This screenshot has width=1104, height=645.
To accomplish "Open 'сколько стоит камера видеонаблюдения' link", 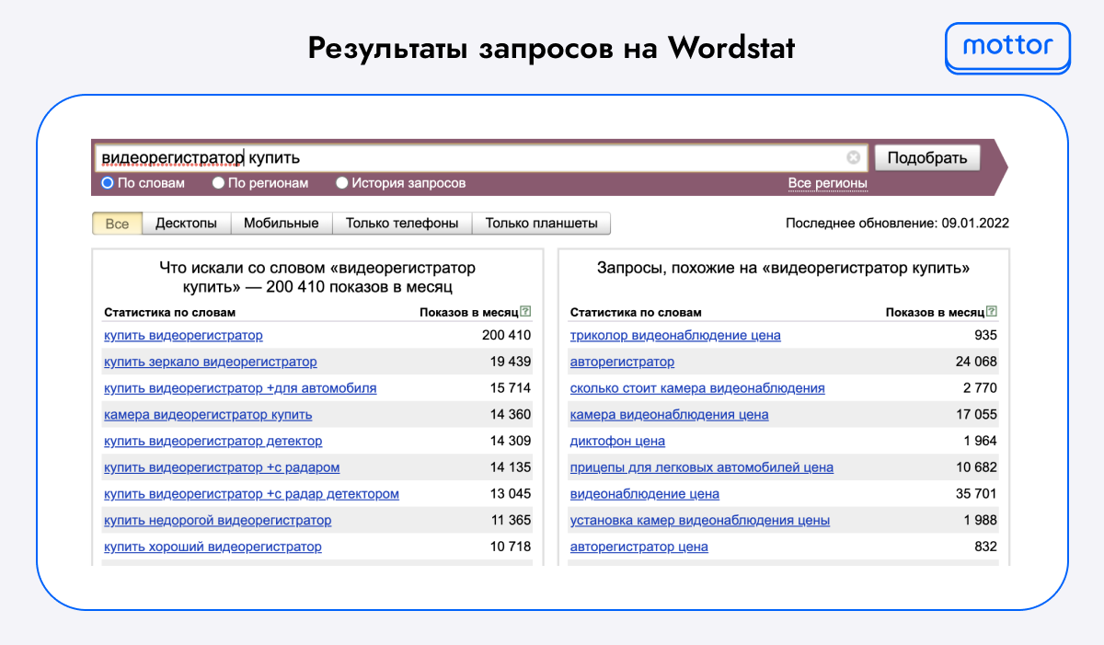I will point(697,388).
